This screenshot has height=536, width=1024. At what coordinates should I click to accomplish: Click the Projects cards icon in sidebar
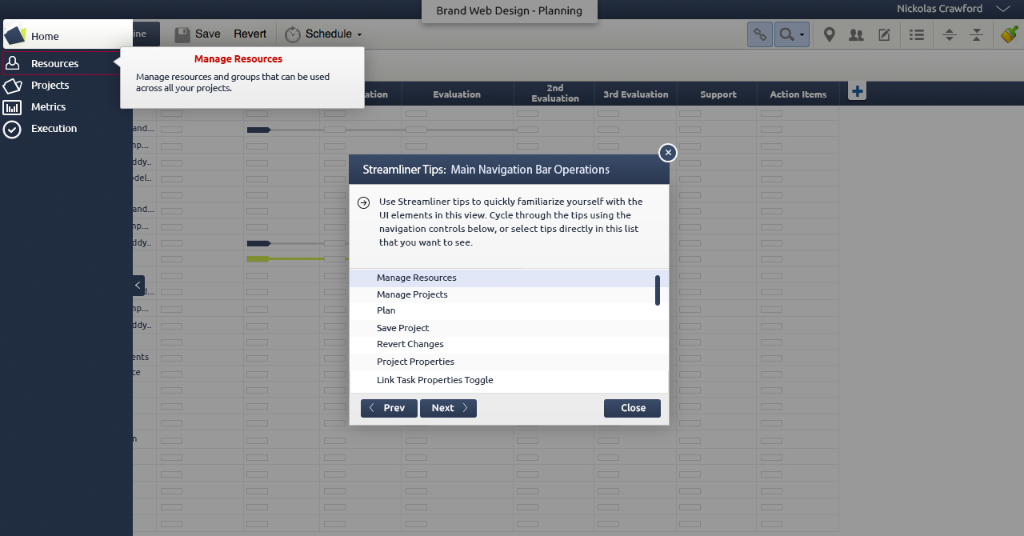[12, 86]
